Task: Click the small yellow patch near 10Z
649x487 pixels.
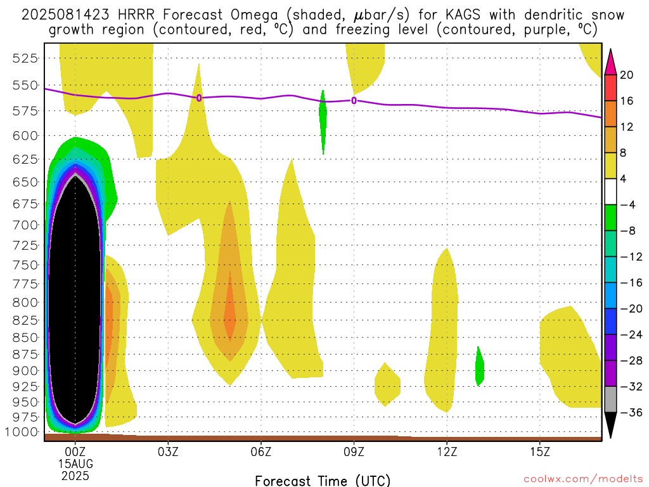Action: coord(387,385)
